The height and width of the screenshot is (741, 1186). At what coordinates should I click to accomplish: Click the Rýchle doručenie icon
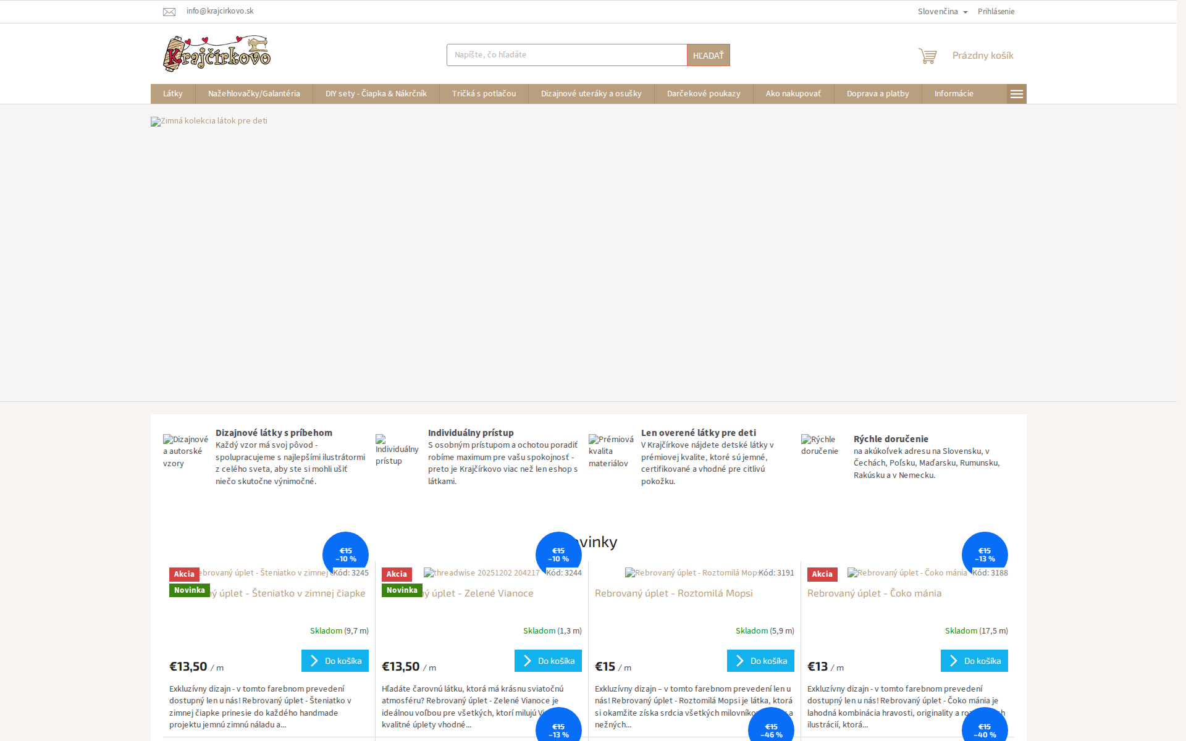(820, 445)
